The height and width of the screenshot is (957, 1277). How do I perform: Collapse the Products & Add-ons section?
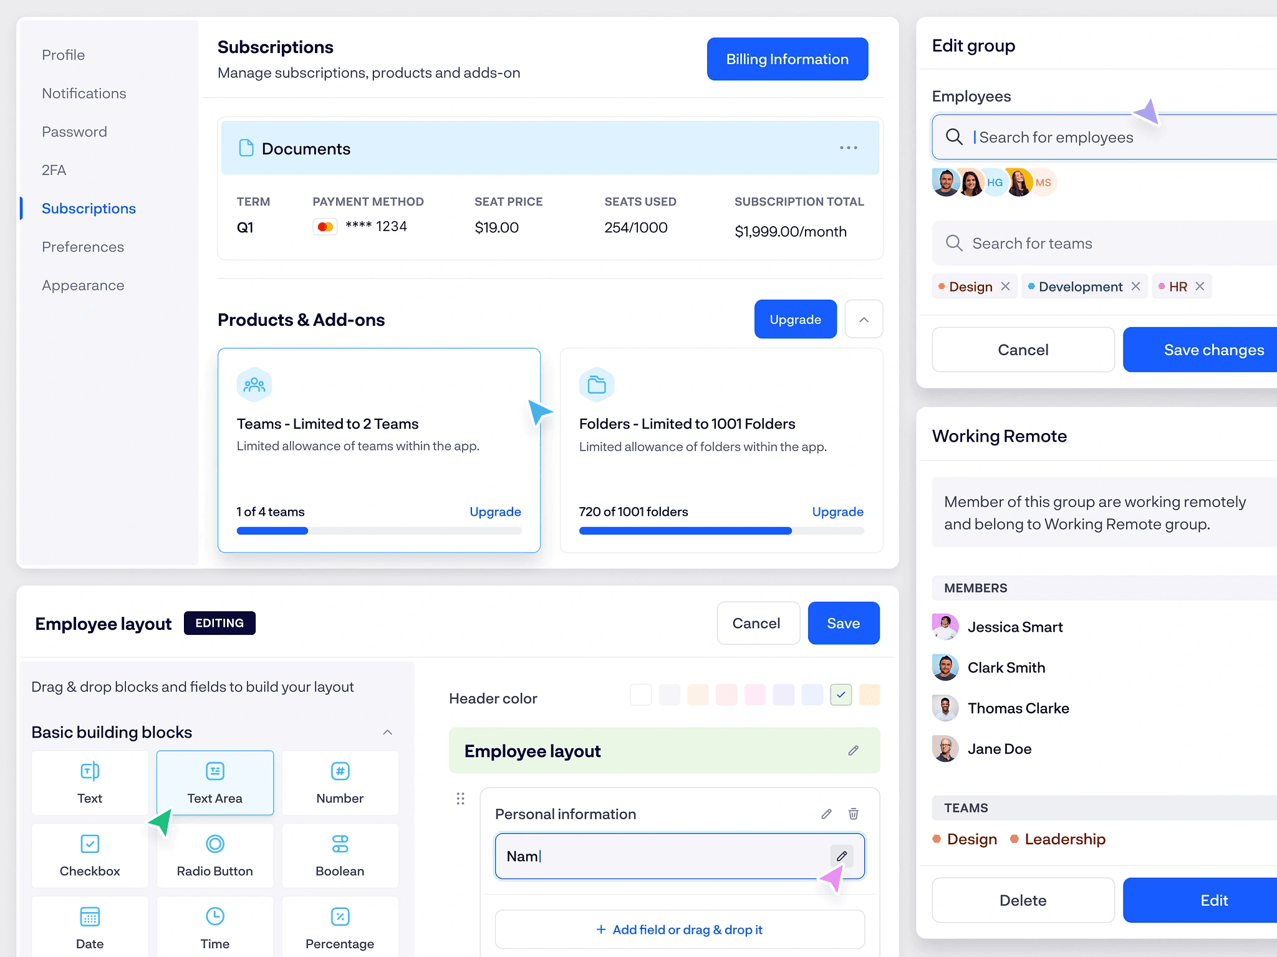click(864, 320)
